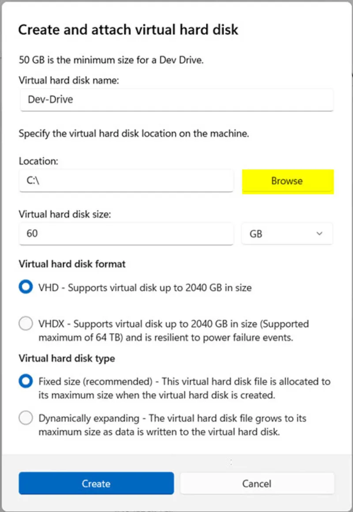Screen dimensions: 353x512
Task: Cancel the virtual hard disk dialog
Action: (x=257, y=483)
